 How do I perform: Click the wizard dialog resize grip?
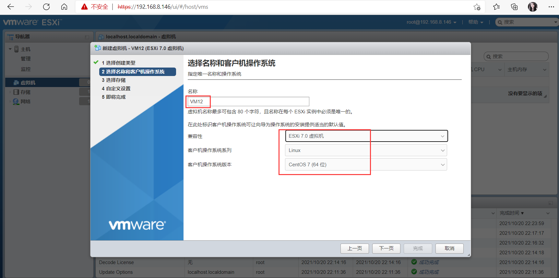coord(469,255)
